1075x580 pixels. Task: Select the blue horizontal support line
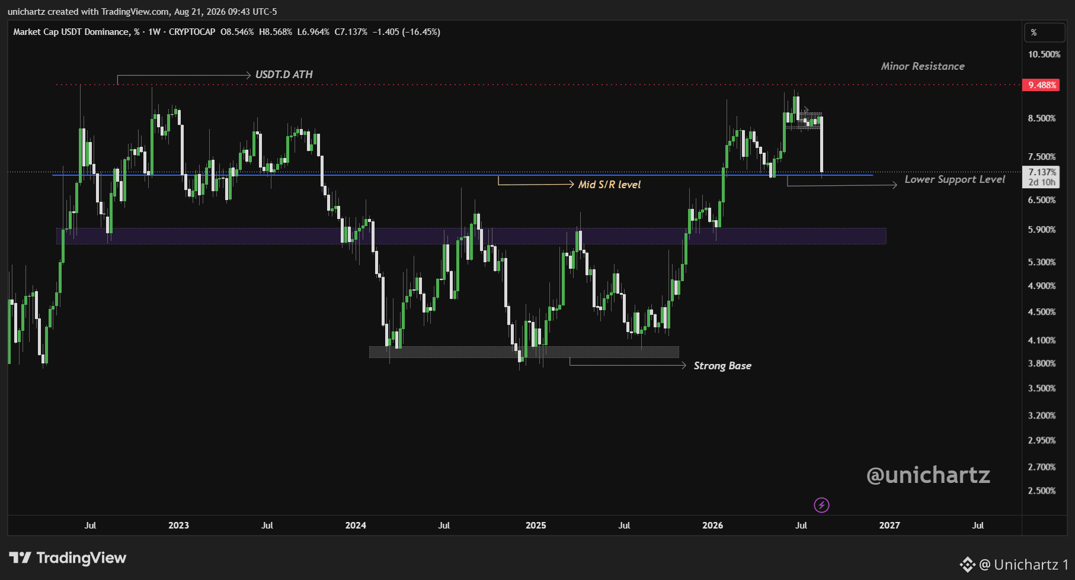(x=462, y=175)
